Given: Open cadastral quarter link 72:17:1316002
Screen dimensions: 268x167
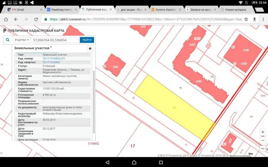Looking at the screenshot, I should coord(51,62).
